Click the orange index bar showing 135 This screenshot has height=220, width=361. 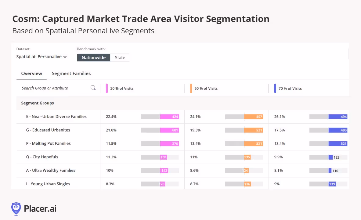247,157
